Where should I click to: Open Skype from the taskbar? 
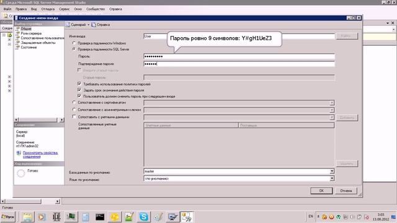click(x=143, y=217)
